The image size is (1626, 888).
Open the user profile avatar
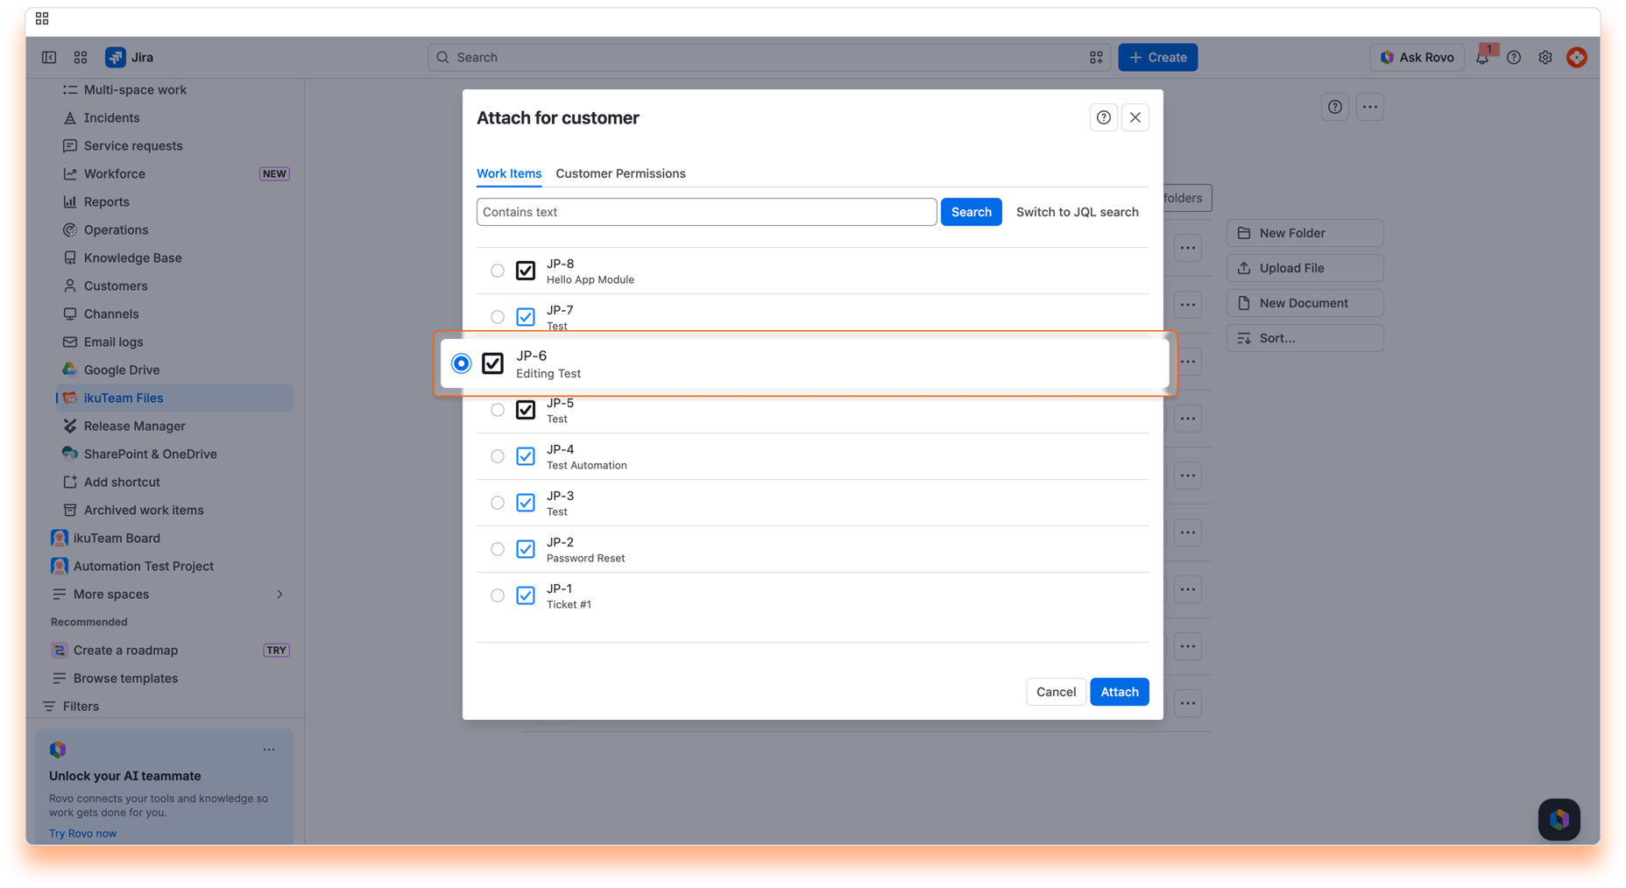1577,58
